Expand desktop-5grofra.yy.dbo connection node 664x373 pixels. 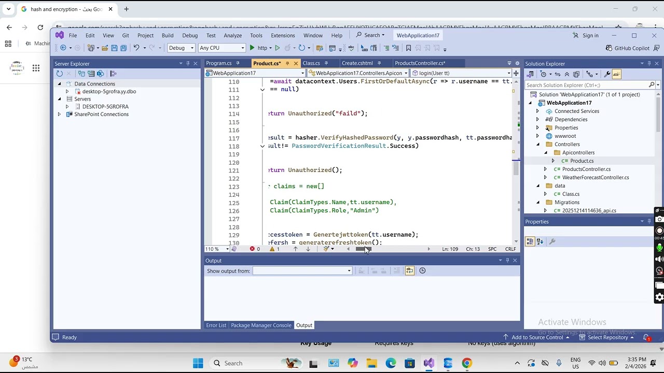(x=67, y=91)
